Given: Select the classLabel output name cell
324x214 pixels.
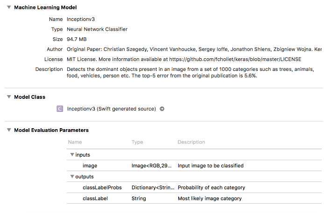Looking at the screenshot, I should [x=95, y=199].
